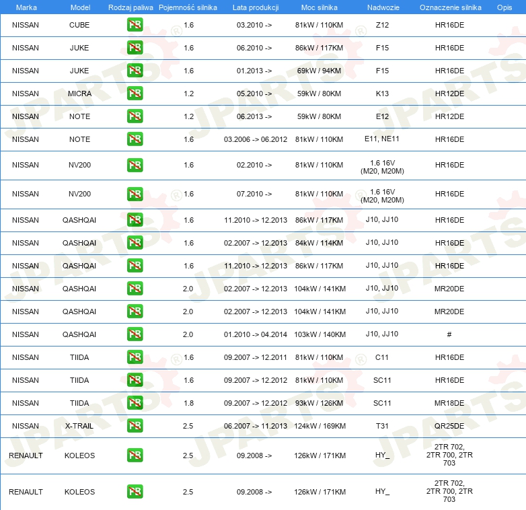This screenshot has height=510, width=526.
Task: Select the MICRA model cell
Action: tap(79, 94)
